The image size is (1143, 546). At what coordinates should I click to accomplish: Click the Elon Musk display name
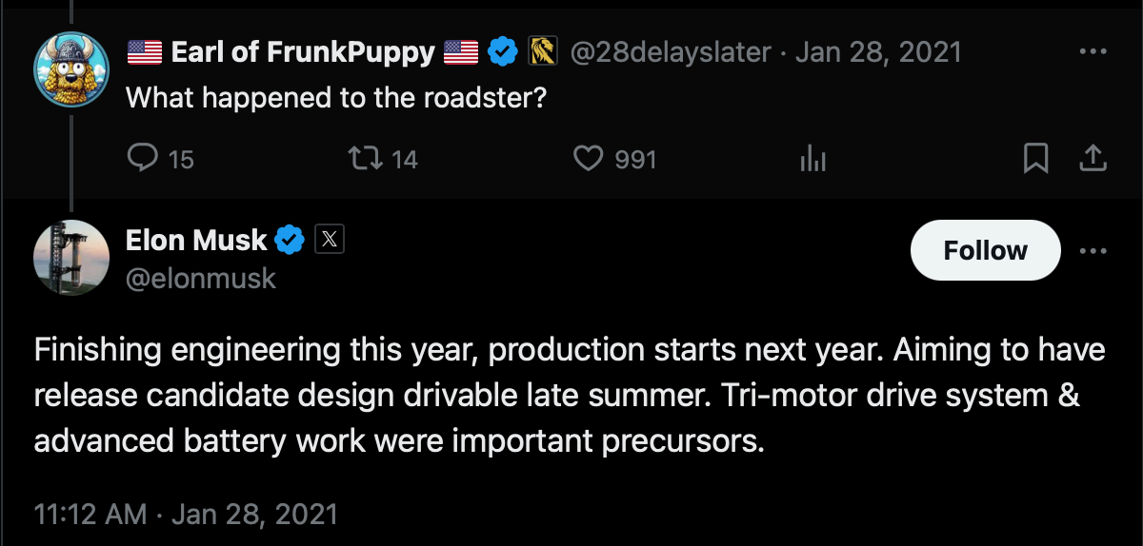pos(196,240)
